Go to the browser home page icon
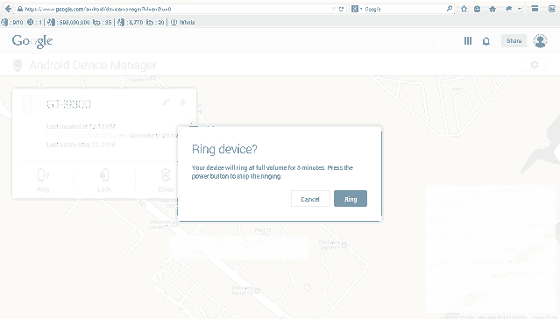560x319 pixels. click(493, 10)
